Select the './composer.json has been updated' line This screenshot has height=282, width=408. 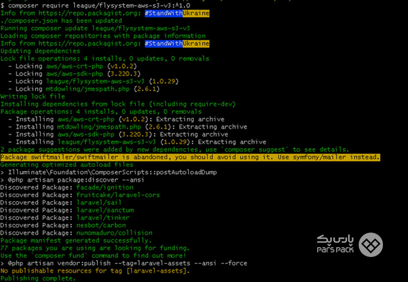point(61,21)
